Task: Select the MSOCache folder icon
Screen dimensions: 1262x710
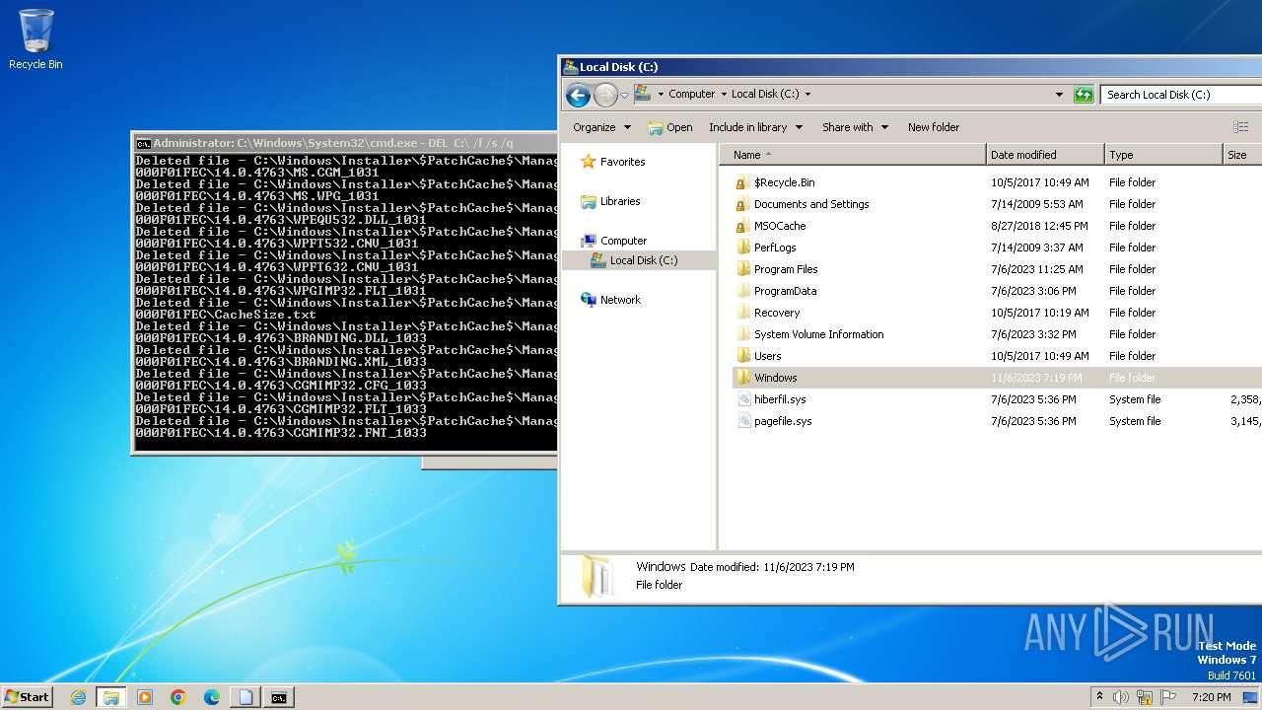Action: [x=743, y=226]
